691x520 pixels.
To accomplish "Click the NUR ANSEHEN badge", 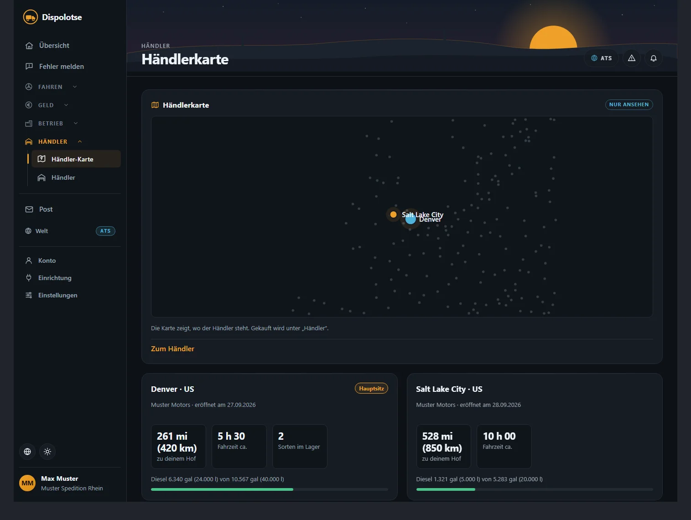I will coord(629,104).
